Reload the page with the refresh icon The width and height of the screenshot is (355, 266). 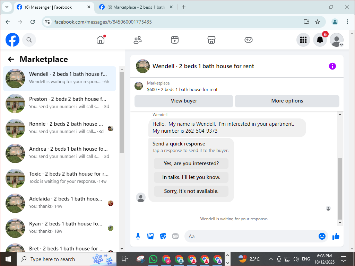point(33,22)
